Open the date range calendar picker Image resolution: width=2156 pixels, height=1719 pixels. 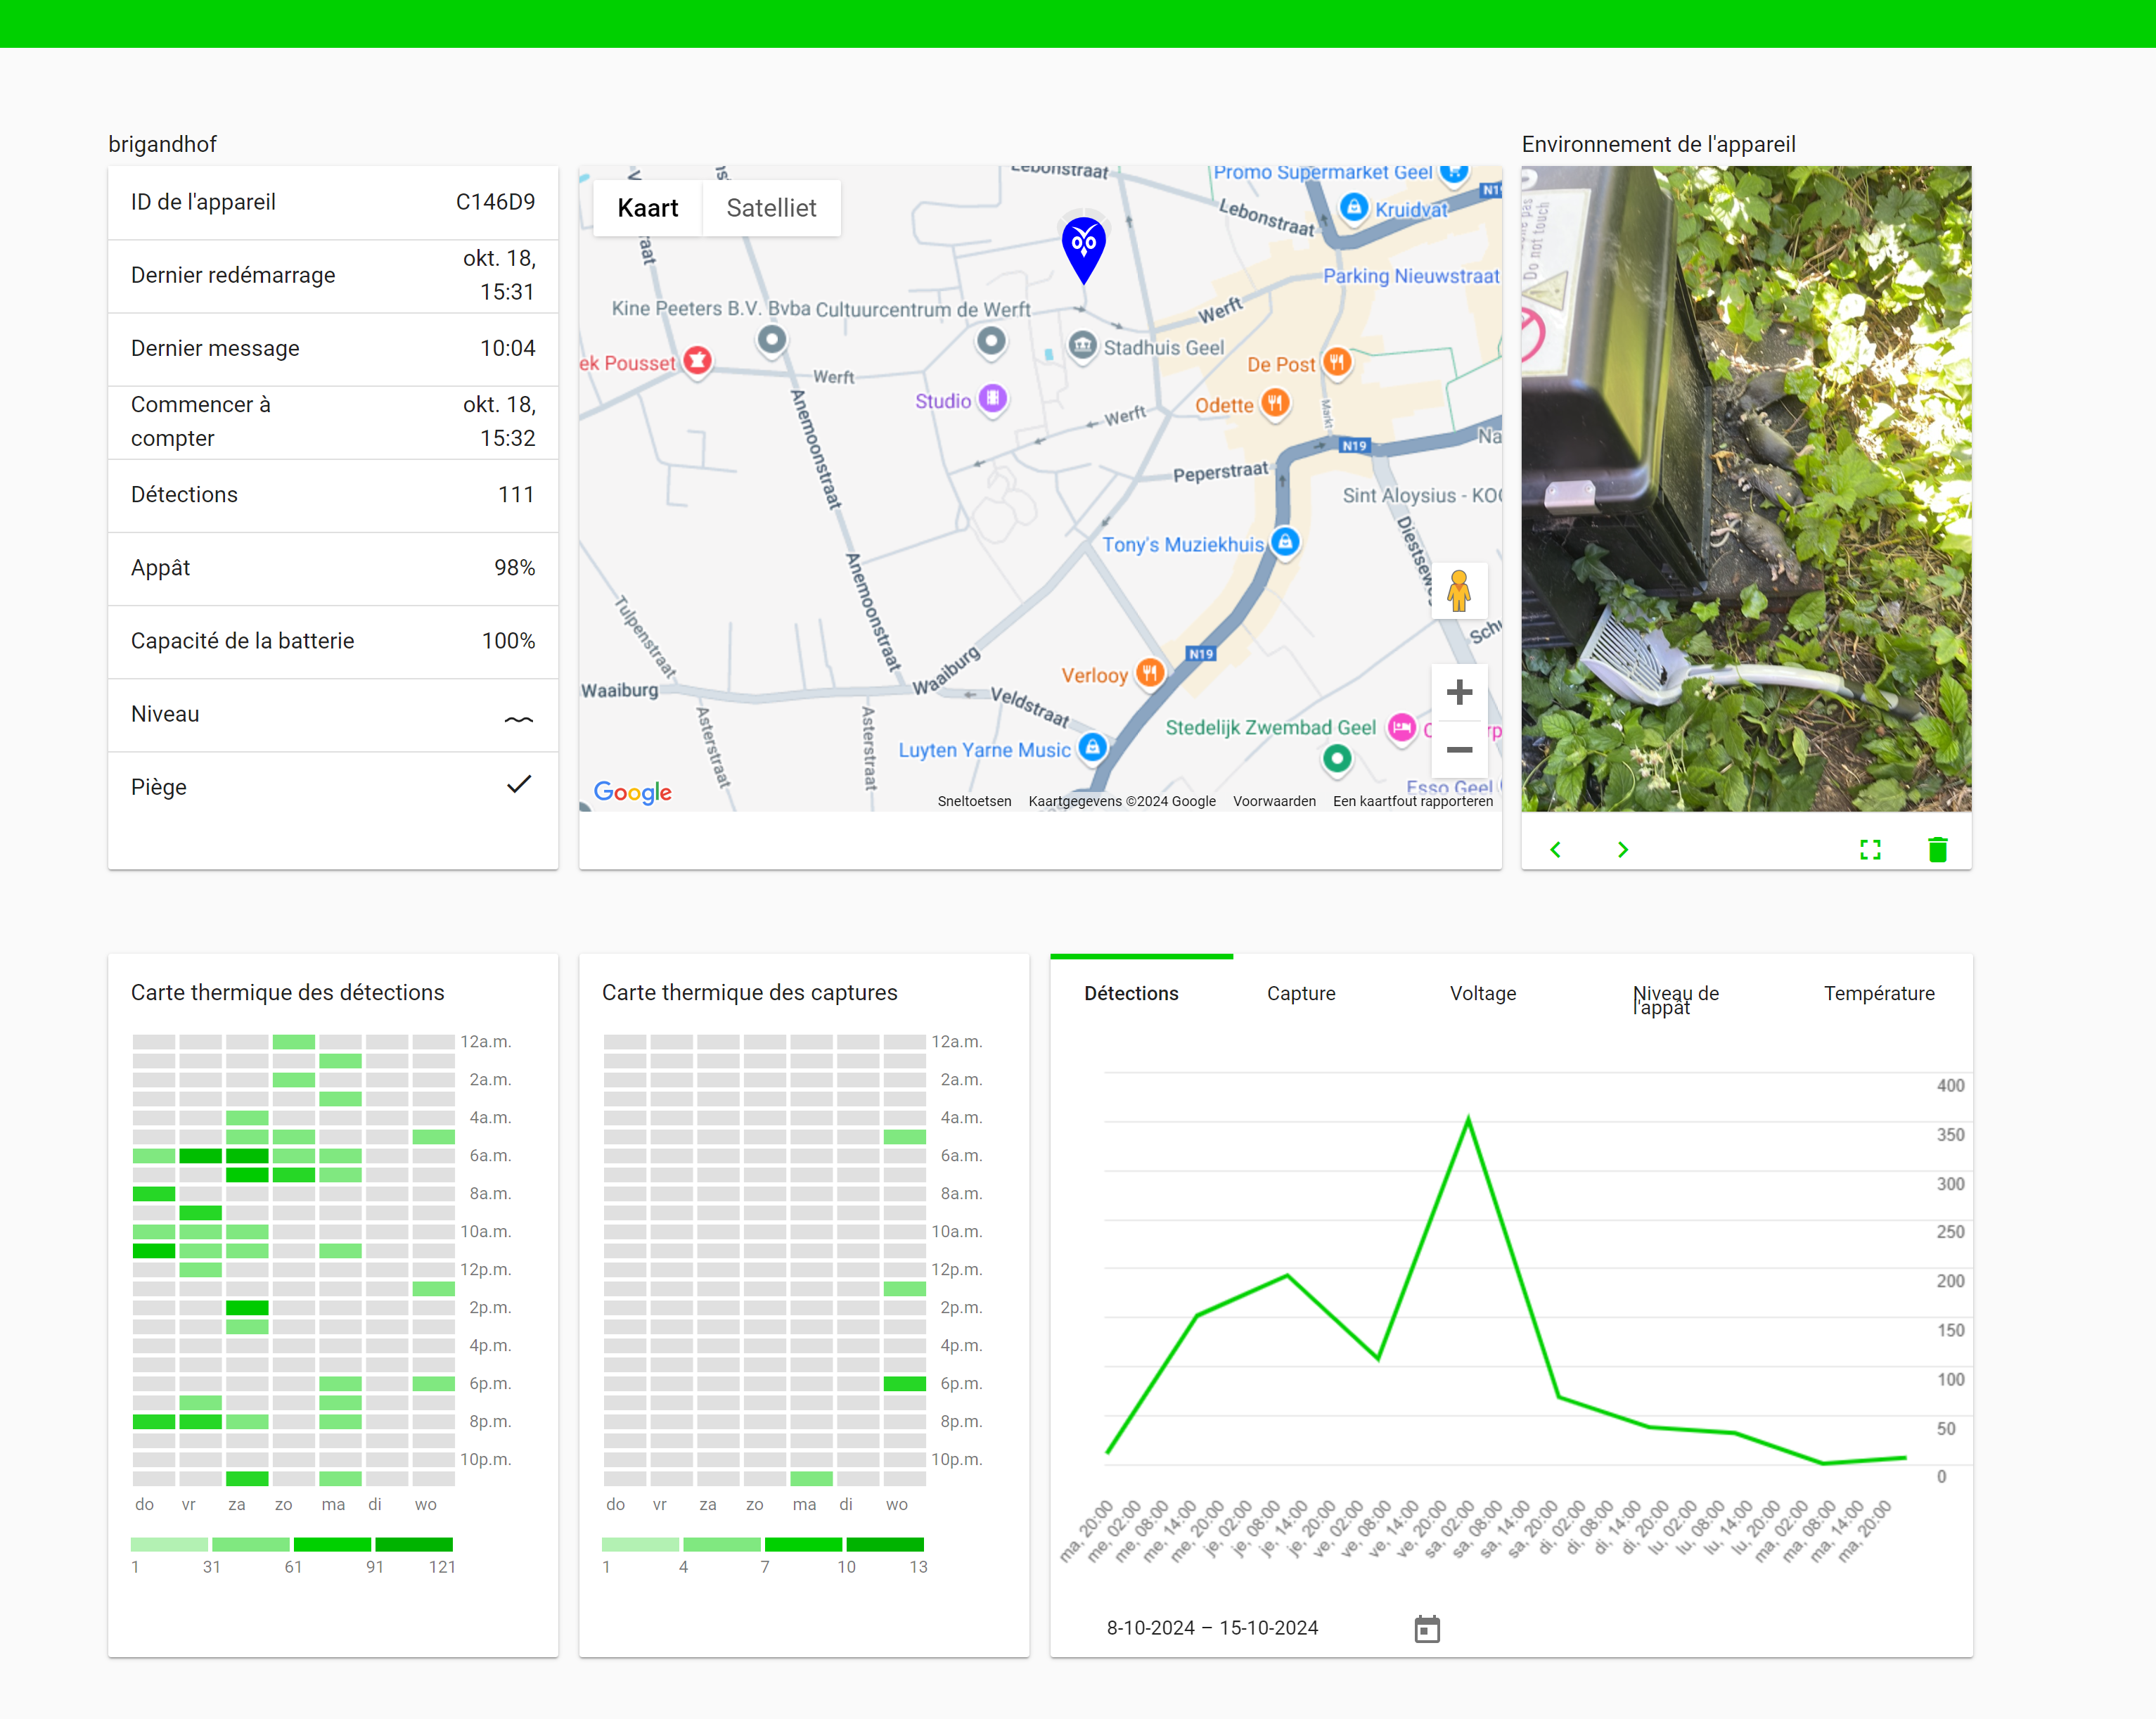[1427, 1628]
